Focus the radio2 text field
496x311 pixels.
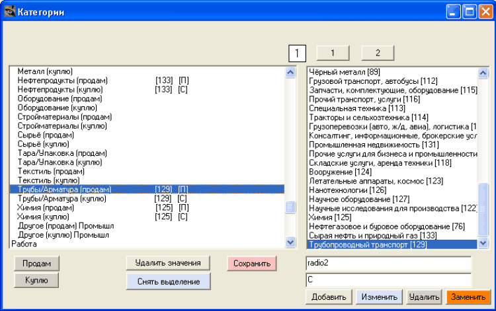point(388,263)
